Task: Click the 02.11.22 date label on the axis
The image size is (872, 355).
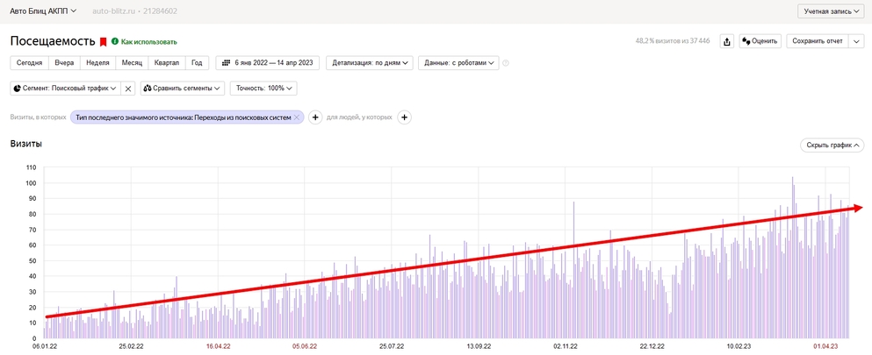Action: [x=565, y=346]
